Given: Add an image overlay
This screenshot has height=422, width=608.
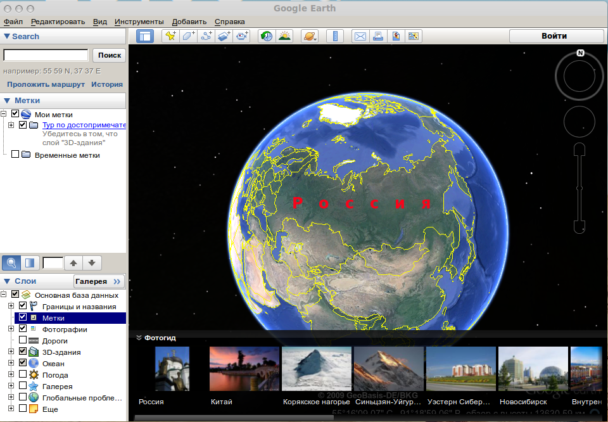Looking at the screenshot, I should [x=224, y=36].
